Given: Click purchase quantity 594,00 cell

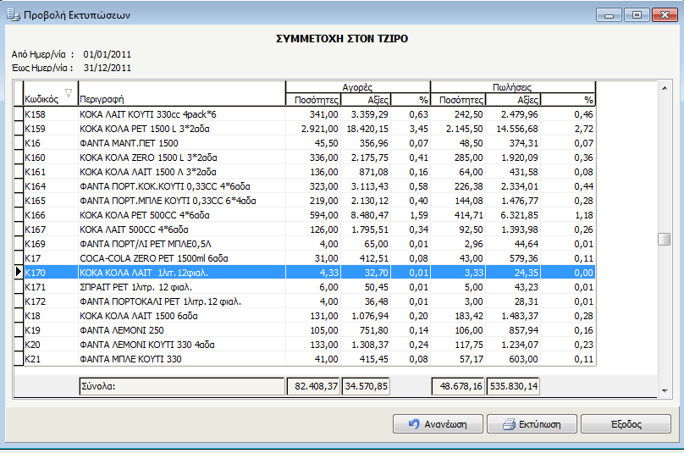Looking at the screenshot, I should 313,215.
